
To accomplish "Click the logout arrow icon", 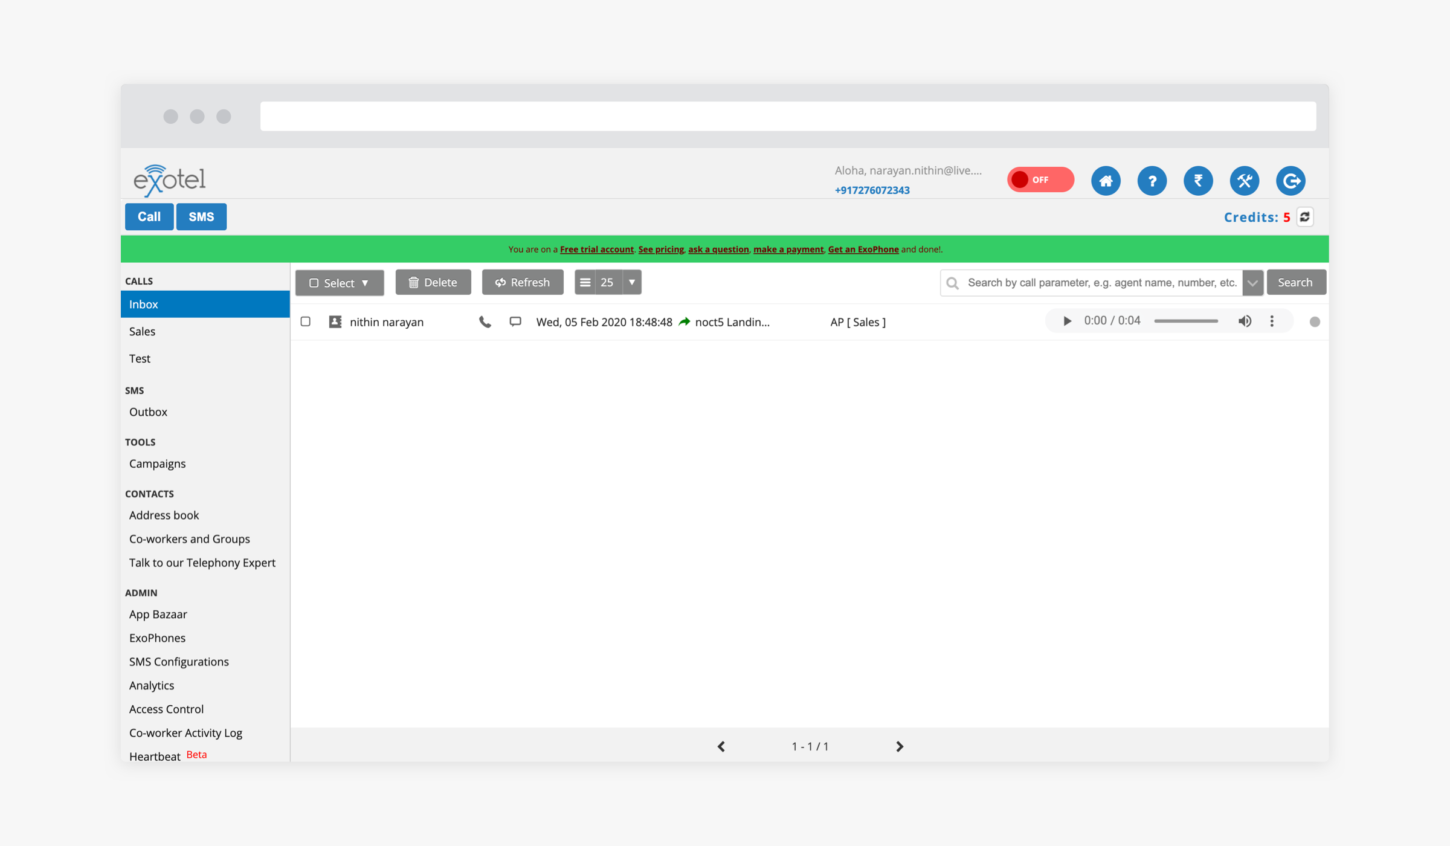I will coord(1290,181).
